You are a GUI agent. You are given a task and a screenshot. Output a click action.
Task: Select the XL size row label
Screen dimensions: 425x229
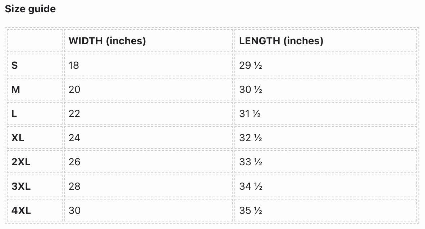pos(18,138)
